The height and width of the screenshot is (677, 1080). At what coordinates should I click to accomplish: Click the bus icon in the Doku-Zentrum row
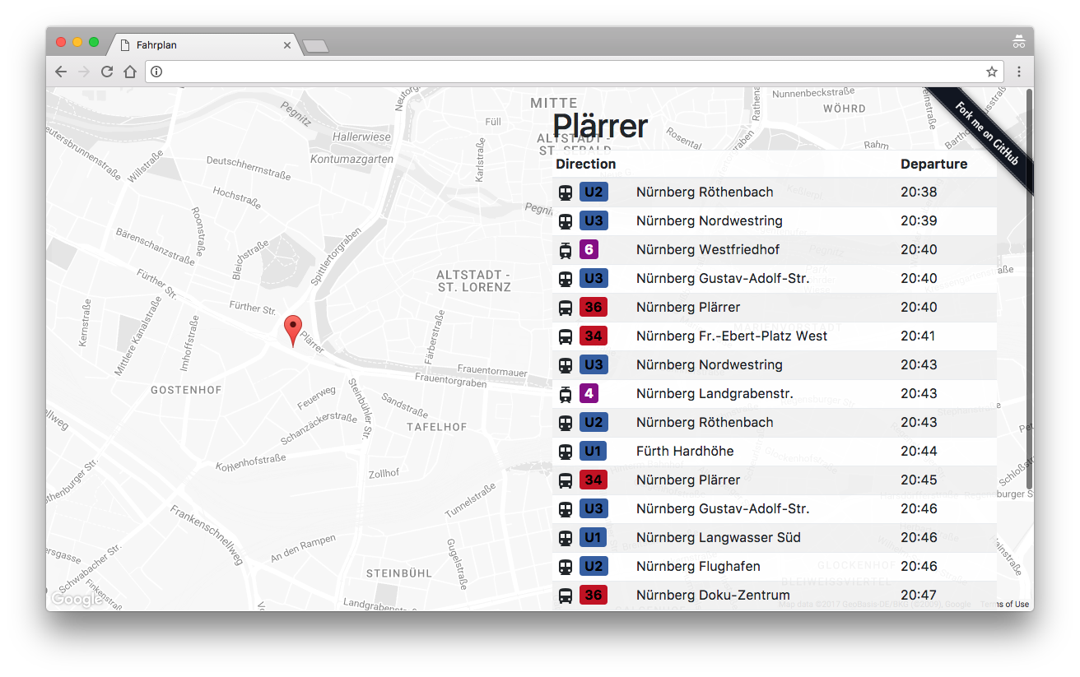click(566, 596)
